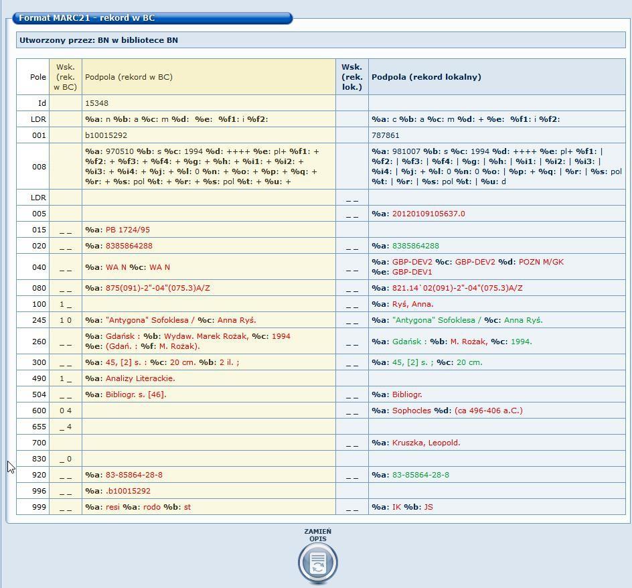632x588 pixels.
Task: Click '(ca 496-406 a.C.)' in field 600
Action: pos(489,411)
